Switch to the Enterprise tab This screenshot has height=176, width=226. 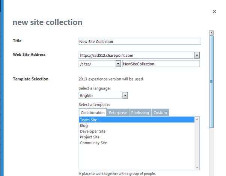pos(118,112)
